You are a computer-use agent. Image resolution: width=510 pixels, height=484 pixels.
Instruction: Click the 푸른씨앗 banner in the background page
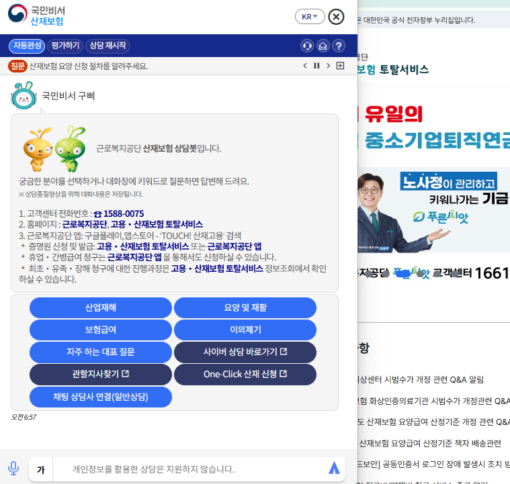(434, 211)
